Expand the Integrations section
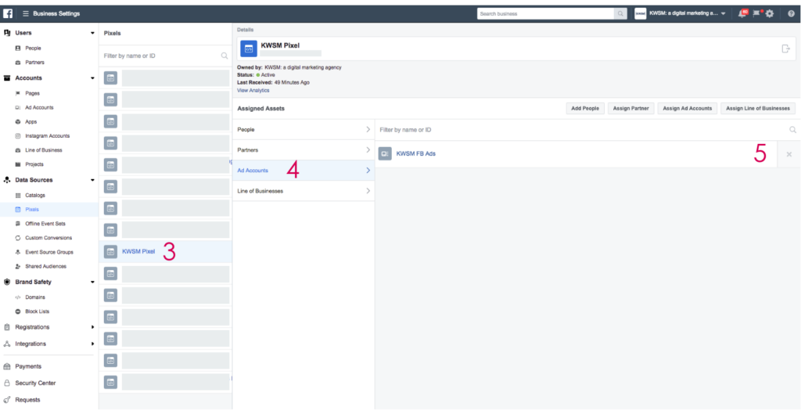 click(92, 344)
